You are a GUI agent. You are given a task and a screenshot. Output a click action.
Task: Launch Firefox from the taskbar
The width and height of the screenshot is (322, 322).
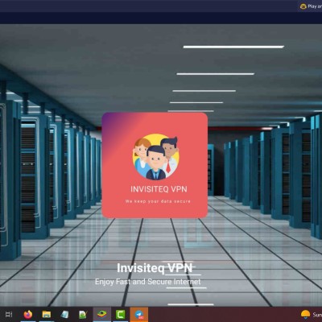tap(28, 314)
